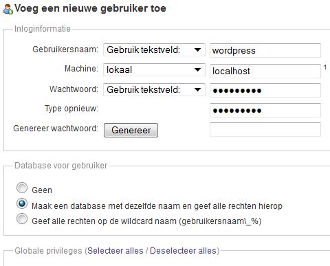Click the Selecteer alles link
This screenshot has width=330, height=266.
(115, 251)
